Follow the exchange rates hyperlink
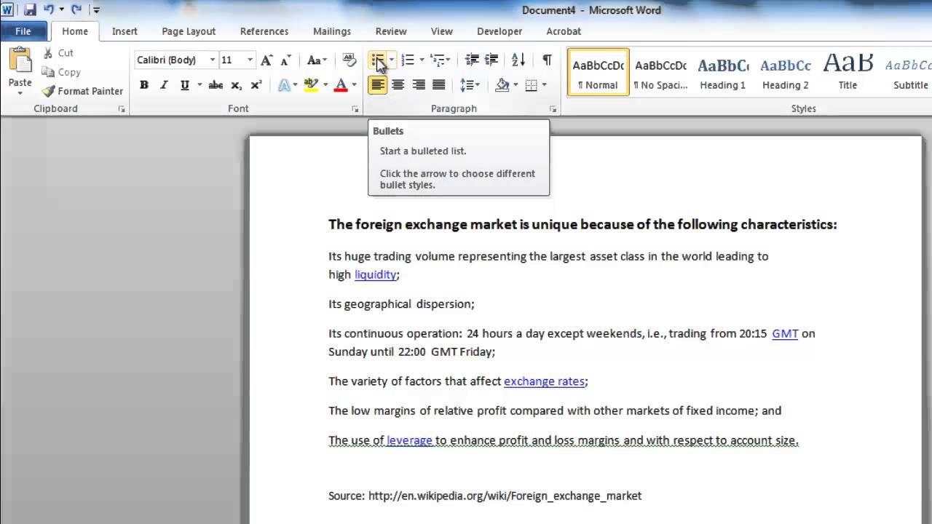Image resolution: width=932 pixels, height=524 pixels. click(544, 381)
